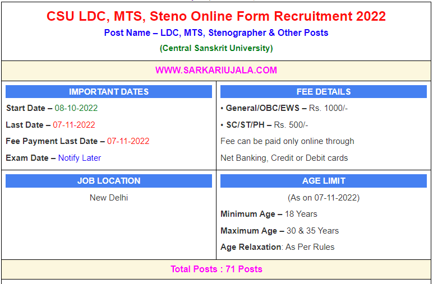
Task: Click the Maximum Age 30 & 35 Years line
Action: tap(279, 231)
